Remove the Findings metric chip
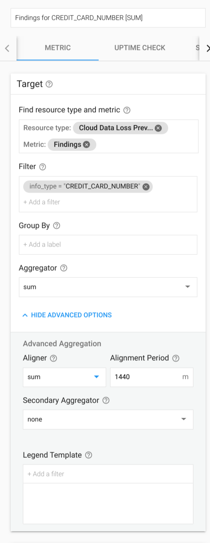The height and width of the screenshot is (543, 210). coord(86,145)
